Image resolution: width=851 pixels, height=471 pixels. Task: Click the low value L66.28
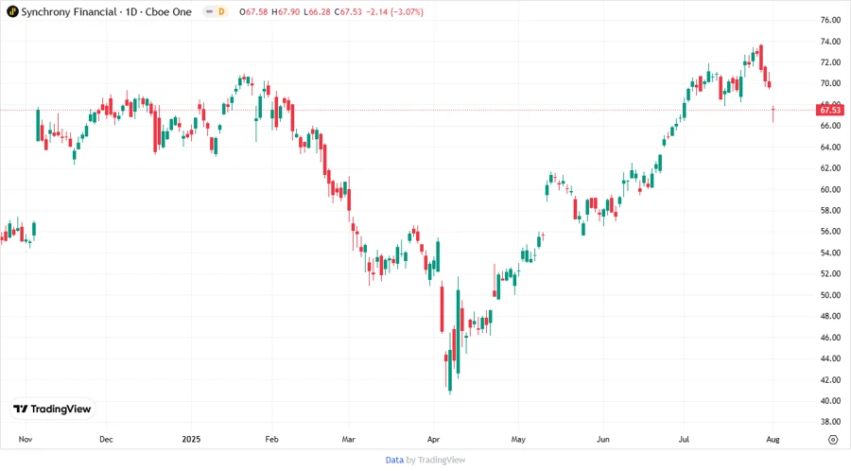pyautogui.click(x=317, y=11)
